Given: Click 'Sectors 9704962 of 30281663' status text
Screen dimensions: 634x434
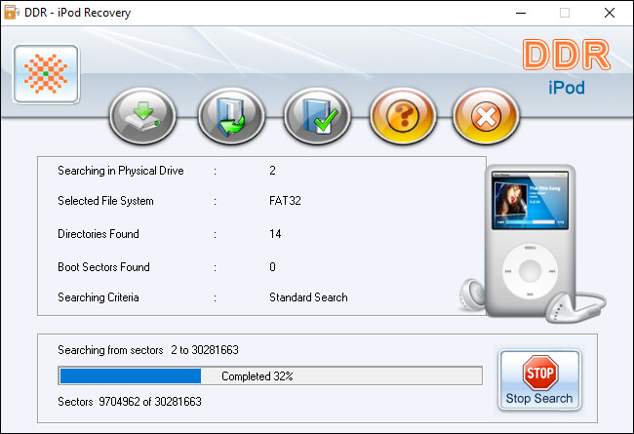Looking at the screenshot, I should (130, 402).
